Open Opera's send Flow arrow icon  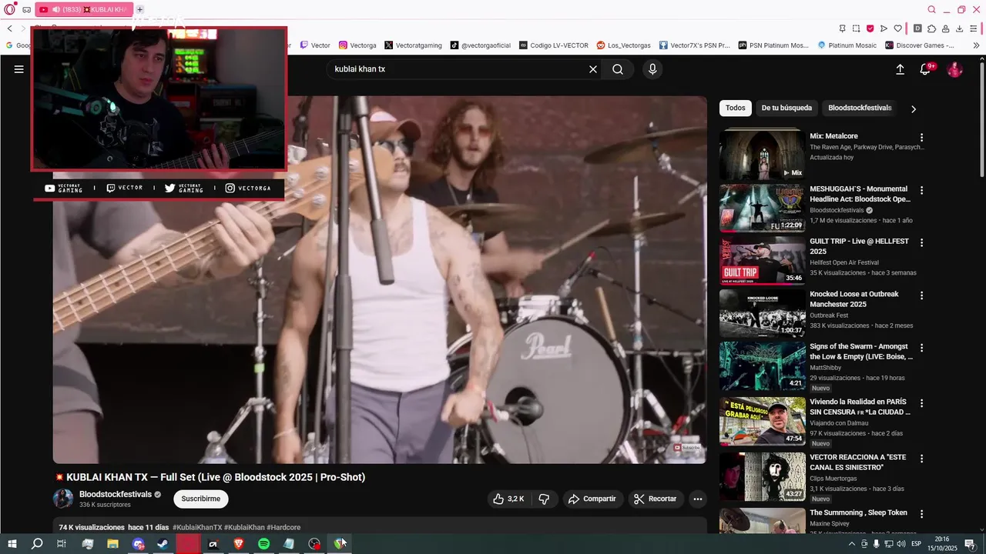coord(884,28)
